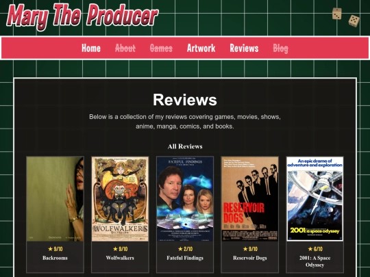Click the star icon on 2001 rating
The width and height of the screenshot is (370, 277).
click(310, 249)
